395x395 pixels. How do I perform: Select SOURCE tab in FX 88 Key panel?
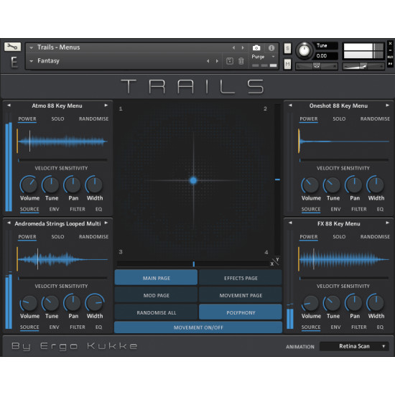point(311,327)
